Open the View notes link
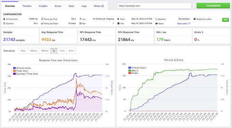Image resolution: width=232 pixels, height=128 pixels. [x=184, y=24]
